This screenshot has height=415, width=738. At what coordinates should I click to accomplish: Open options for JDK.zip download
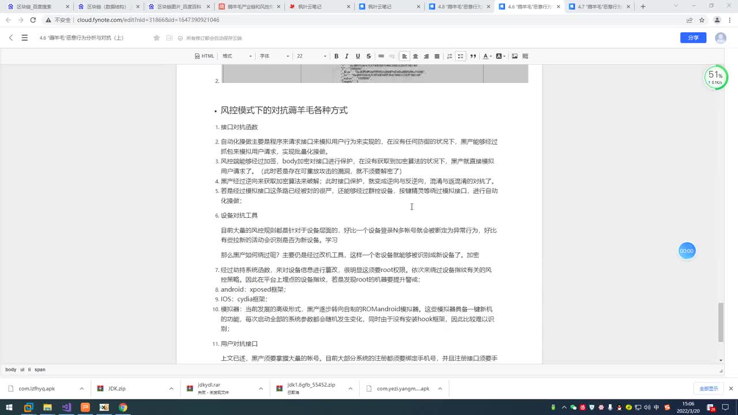[x=171, y=388]
